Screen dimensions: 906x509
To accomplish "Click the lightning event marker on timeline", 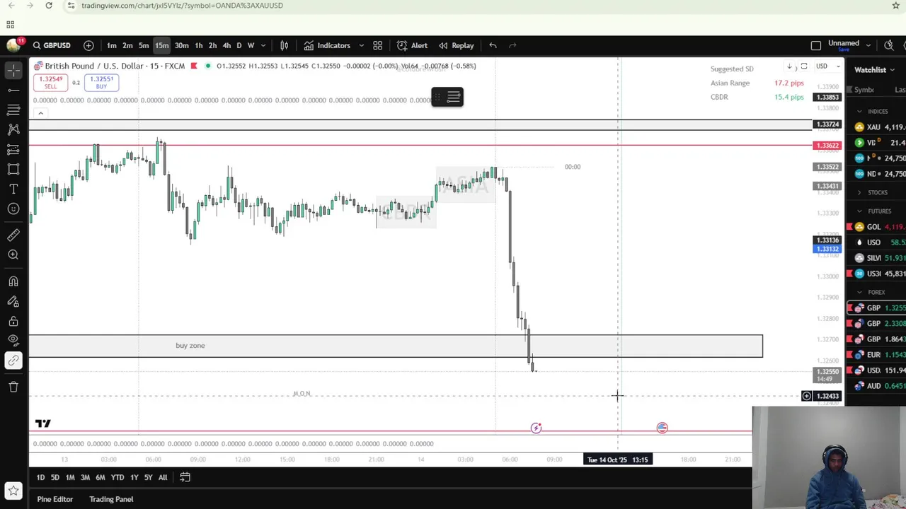I will tap(536, 428).
